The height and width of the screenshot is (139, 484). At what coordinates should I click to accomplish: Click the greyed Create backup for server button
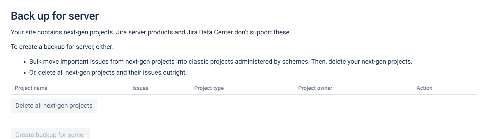(50, 134)
